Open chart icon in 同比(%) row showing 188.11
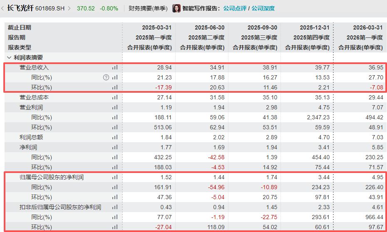 (x=115, y=117)
